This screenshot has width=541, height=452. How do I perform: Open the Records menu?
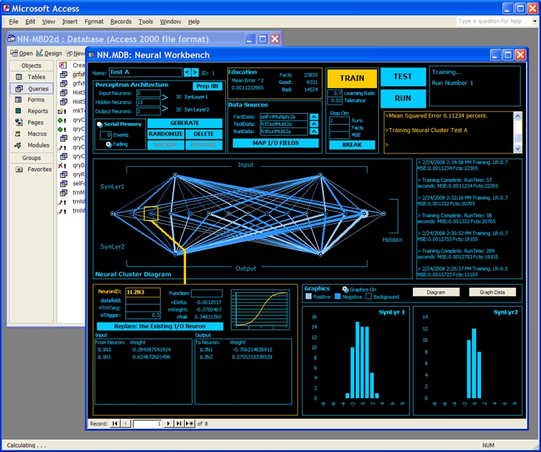tap(121, 21)
